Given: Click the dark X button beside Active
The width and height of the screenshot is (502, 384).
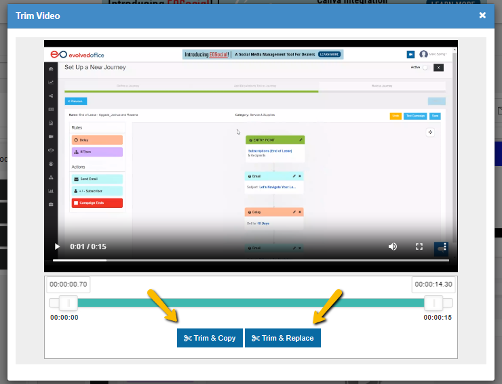Looking at the screenshot, I should 438,68.
